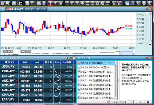
Task: Choose the horizontal line drawing tool
Action: point(67,3)
